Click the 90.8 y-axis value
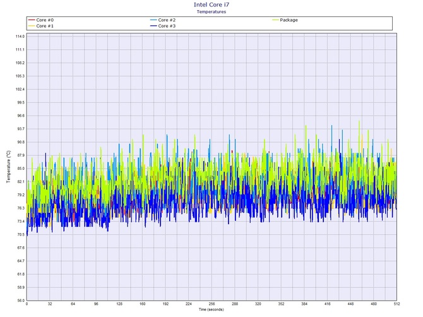This screenshot has width=423, height=317. 21,142
